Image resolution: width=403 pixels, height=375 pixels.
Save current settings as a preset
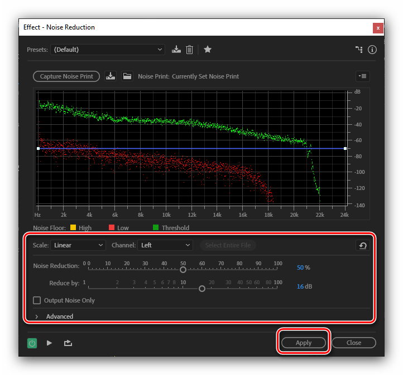[x=176, y=50]
